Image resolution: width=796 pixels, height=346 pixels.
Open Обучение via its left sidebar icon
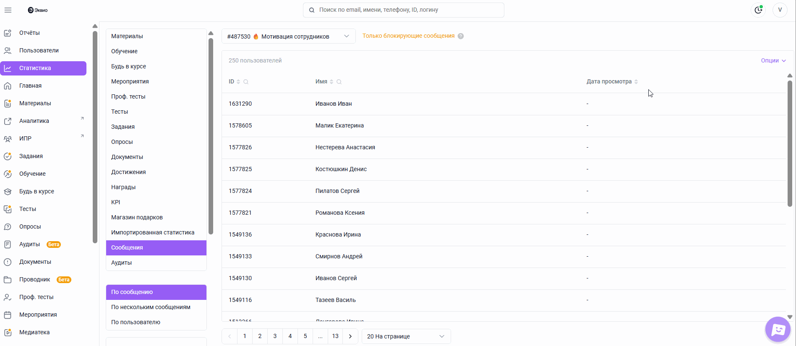pos(8,174)
